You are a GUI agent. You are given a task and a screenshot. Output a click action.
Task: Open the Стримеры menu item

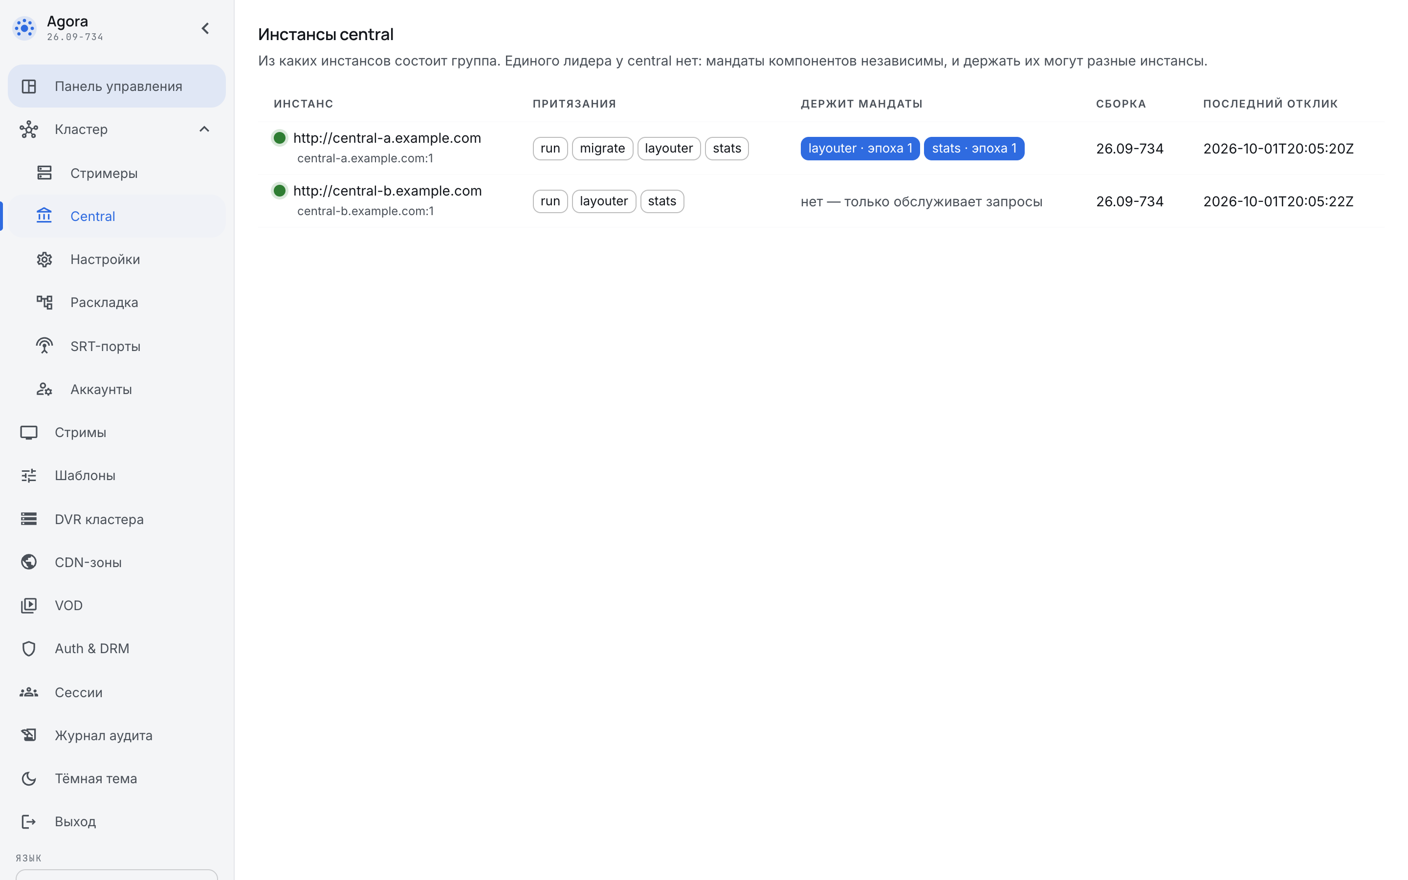pyautogui.click(x=116, y=173)
